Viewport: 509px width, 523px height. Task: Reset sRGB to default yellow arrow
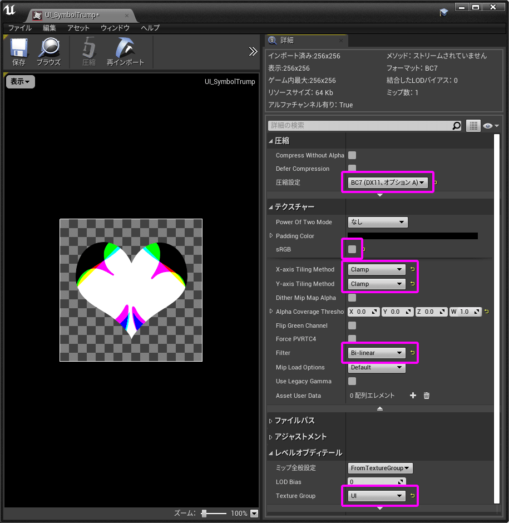coord(364,249)
